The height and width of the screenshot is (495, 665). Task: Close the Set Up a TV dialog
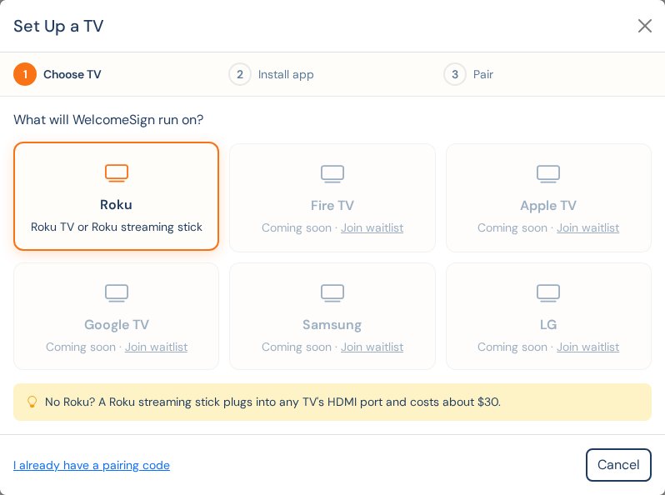(645, 26)
